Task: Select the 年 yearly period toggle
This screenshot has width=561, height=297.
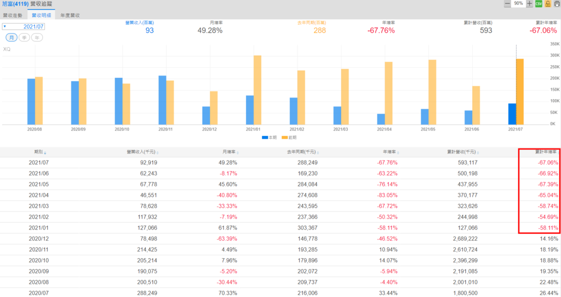Action: pyautogui.click(x=37, y=38)
